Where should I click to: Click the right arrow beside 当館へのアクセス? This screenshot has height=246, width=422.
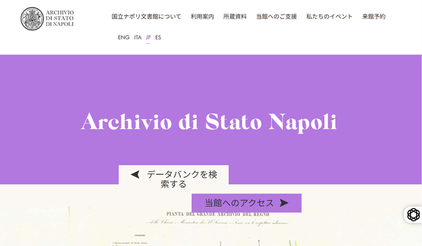point(284,203)
